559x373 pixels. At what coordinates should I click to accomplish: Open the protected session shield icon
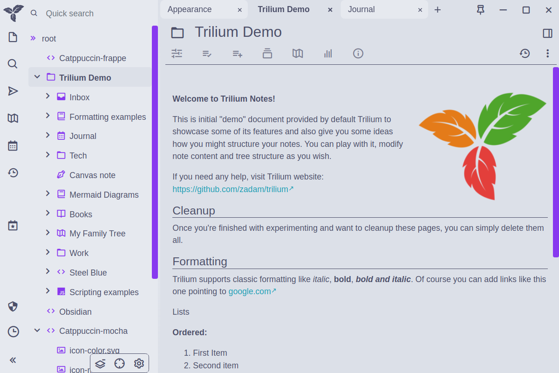coord(13,306)
